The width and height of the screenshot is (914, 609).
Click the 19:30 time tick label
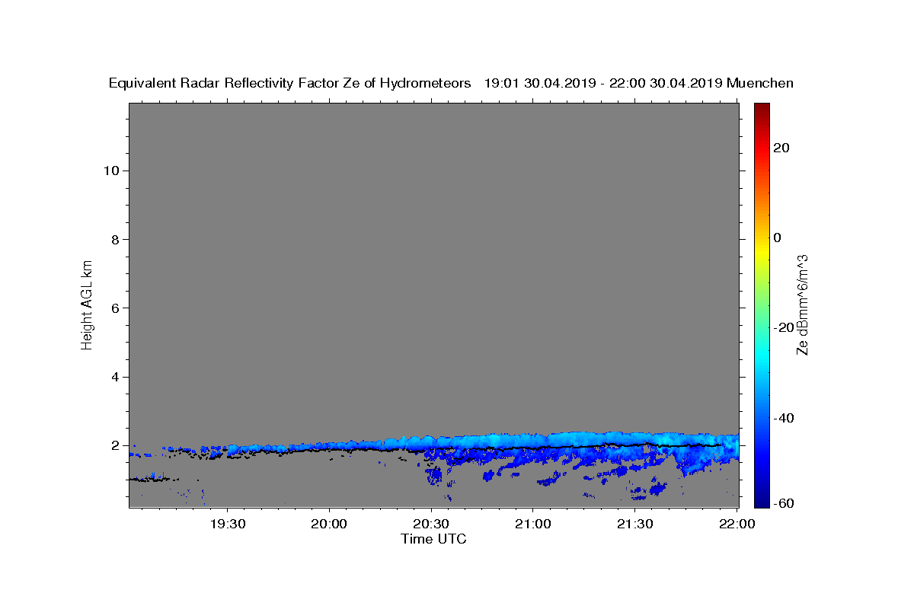[228, 524]
